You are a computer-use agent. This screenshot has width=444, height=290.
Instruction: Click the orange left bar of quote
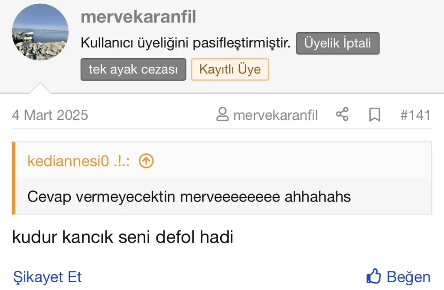tap(14, 178)
